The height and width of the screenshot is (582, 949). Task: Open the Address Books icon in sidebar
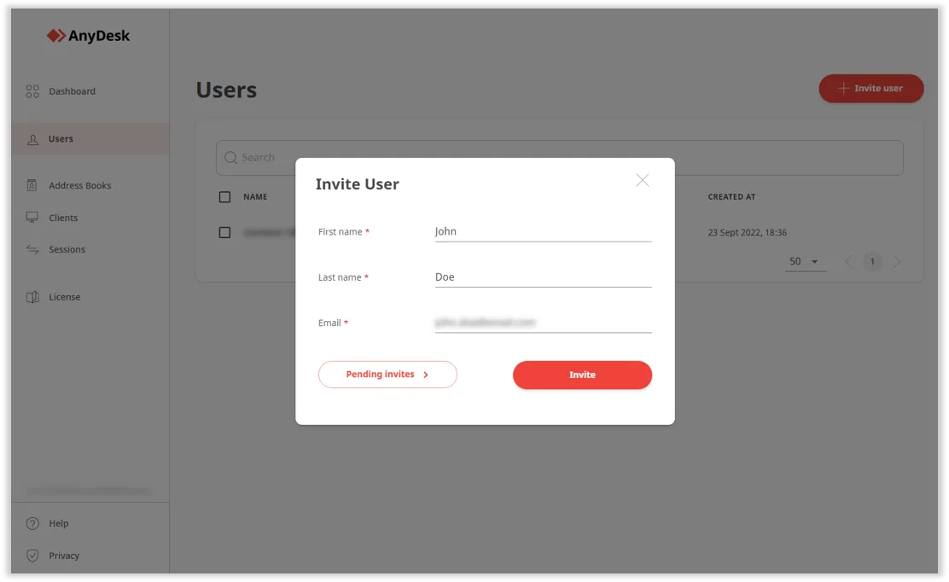(32, 185)
